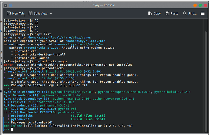This screenshot has height=135, width=209.
Task: Click 'python-pillow-10.4.0-1' text
Action: click(62, 95)
